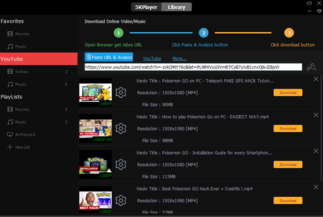Click the Favorites heading
This screenshot has height=217, width=323.
pos(12,21)
